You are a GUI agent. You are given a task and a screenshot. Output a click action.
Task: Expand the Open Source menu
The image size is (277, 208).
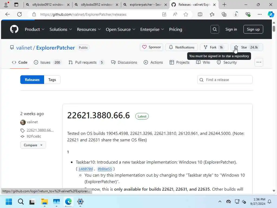click(120, 29)
